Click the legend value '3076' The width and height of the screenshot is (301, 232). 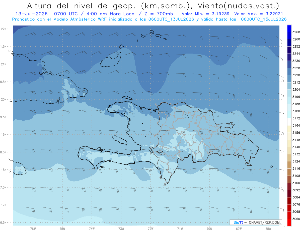point(296,204)
